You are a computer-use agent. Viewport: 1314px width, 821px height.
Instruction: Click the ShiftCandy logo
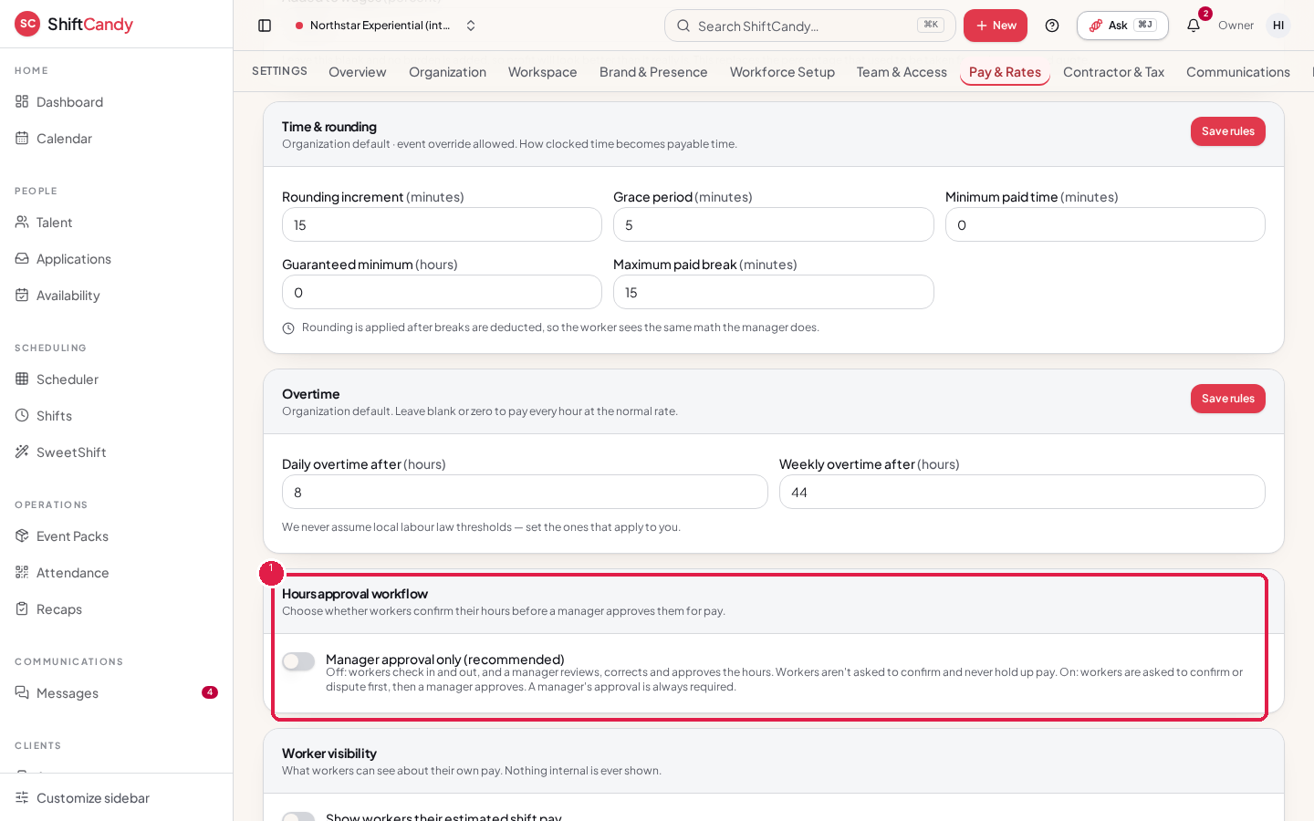pyautogui.click(x=74, y=25)
